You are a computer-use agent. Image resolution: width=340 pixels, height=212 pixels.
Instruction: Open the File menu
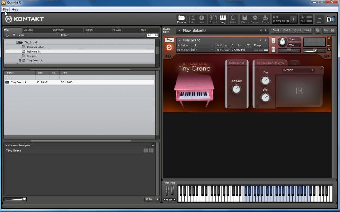pyautogui.click(x=6, y=10)
